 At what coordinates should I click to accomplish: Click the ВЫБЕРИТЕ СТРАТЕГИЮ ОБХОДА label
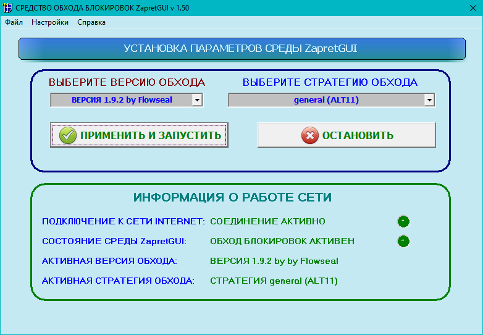[x=330, y=82]
